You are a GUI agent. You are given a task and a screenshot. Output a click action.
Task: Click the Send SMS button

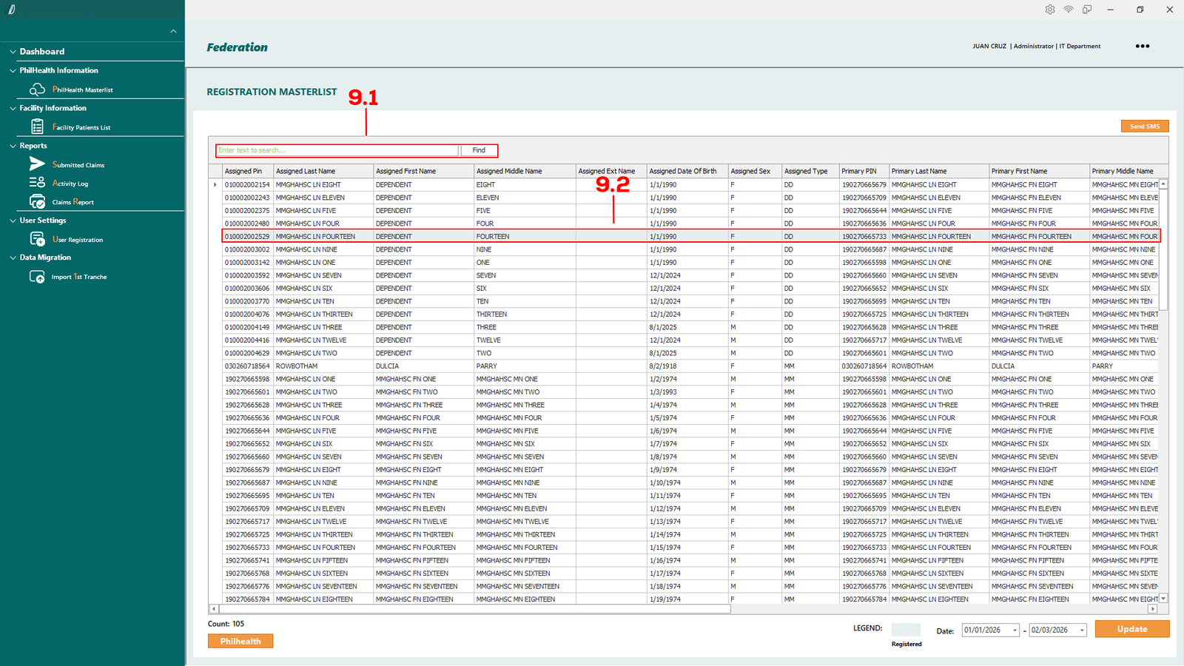[1144, 127]
